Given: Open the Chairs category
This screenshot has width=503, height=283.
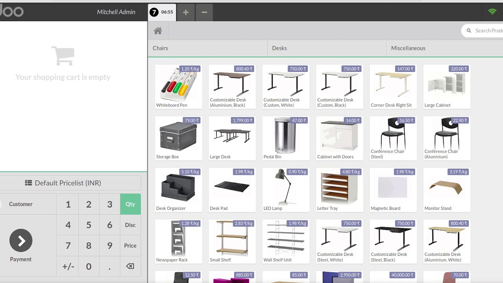Looking at the screenshot, I should 207,48.
